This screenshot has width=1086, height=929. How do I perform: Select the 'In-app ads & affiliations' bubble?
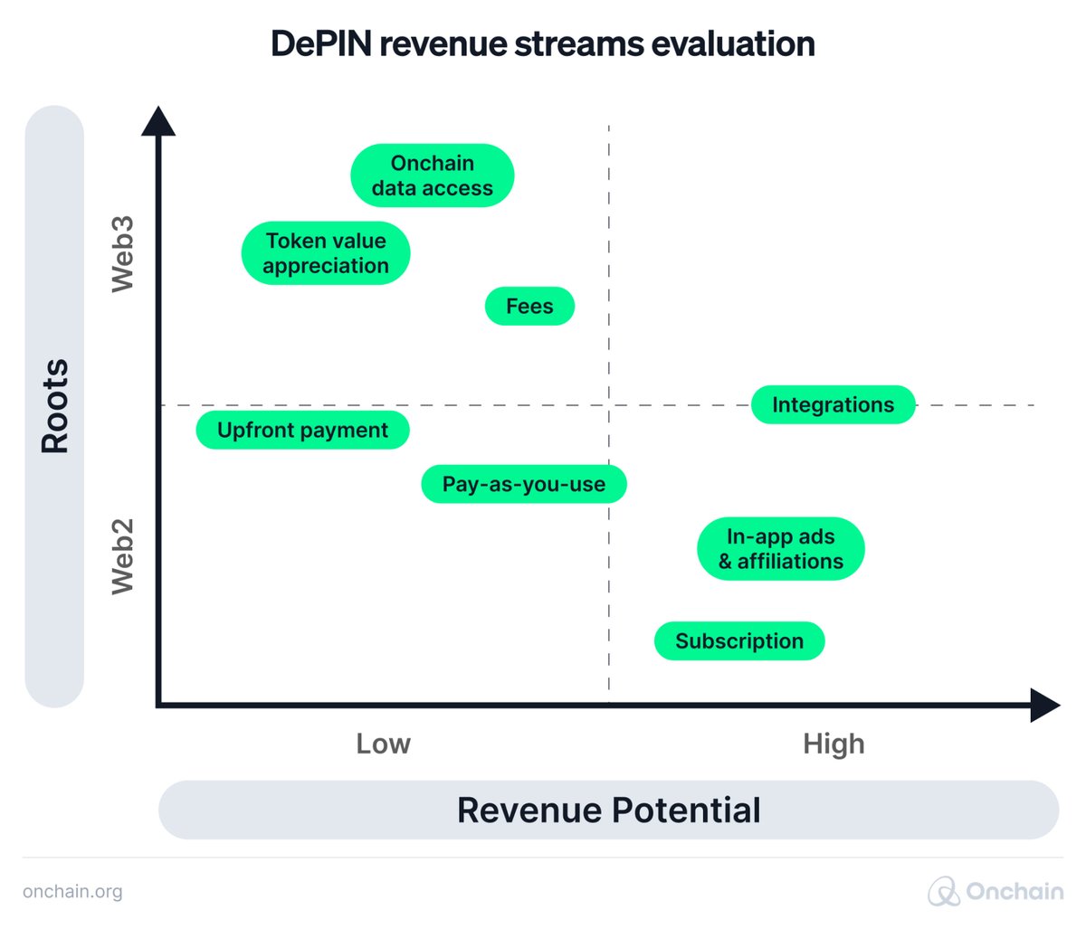(780, 548)
